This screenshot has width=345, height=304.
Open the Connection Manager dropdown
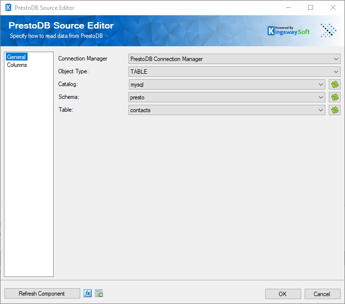(x=234, y=59)
